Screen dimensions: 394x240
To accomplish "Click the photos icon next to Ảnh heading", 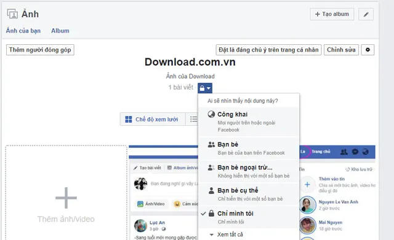I will point(12,14).
